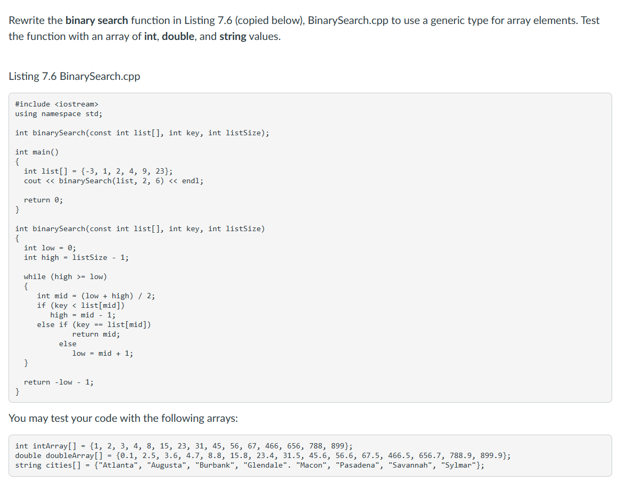This screenshot has width=618, height=482.
Task: Click the 'else if (key == list[mid])' line
Action: point(94,325)
